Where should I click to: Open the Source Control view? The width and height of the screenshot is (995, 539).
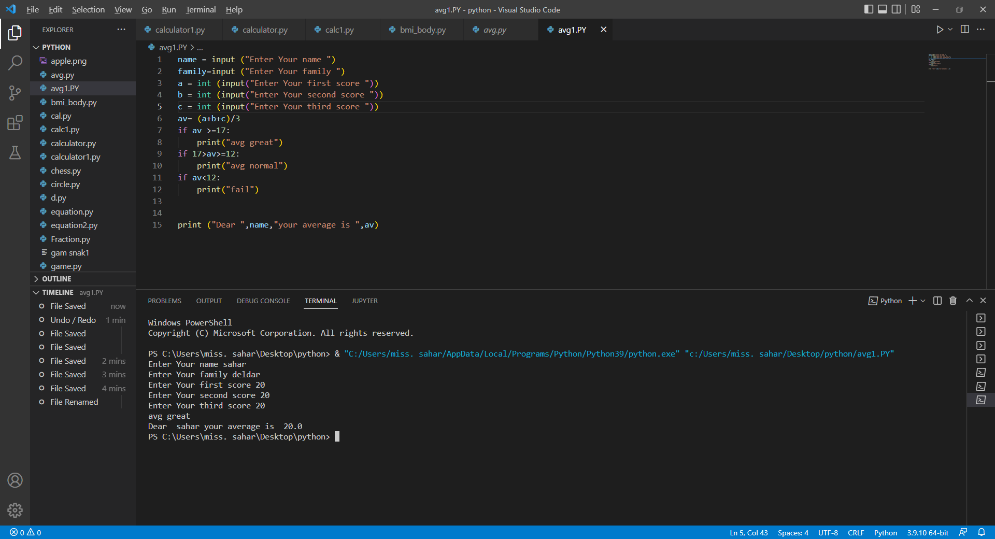pos(15,93)
